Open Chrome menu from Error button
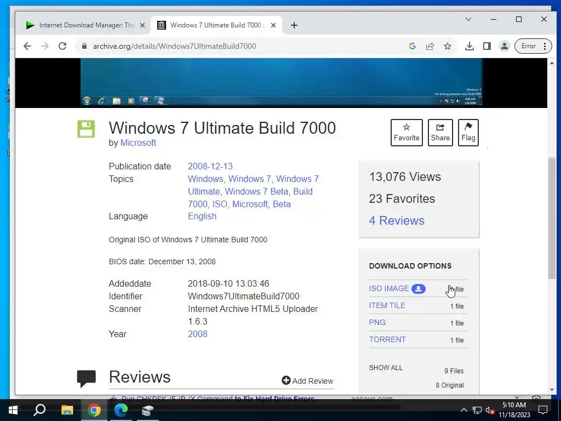The image size is (561, 421). pyautogui.click(x=533, y=46)
